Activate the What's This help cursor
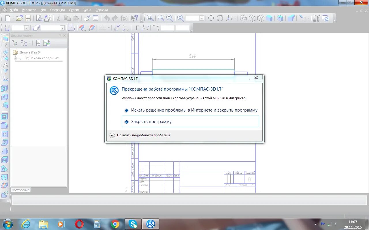This screenshot has width=369, height=230. (x=135, y=18)
